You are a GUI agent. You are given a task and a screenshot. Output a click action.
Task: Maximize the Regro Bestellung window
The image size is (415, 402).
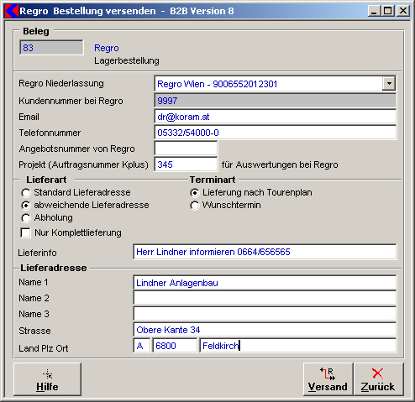click(x=388, y=11)
